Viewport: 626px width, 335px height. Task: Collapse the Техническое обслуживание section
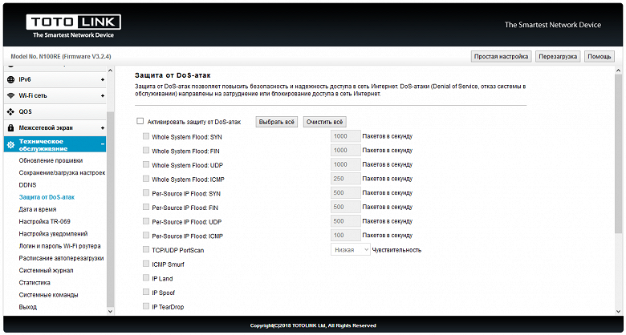click(x=103, y=144)
